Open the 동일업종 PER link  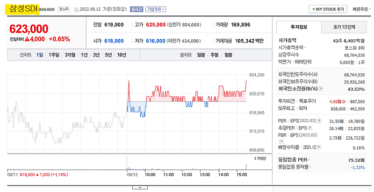coord(294,160)
